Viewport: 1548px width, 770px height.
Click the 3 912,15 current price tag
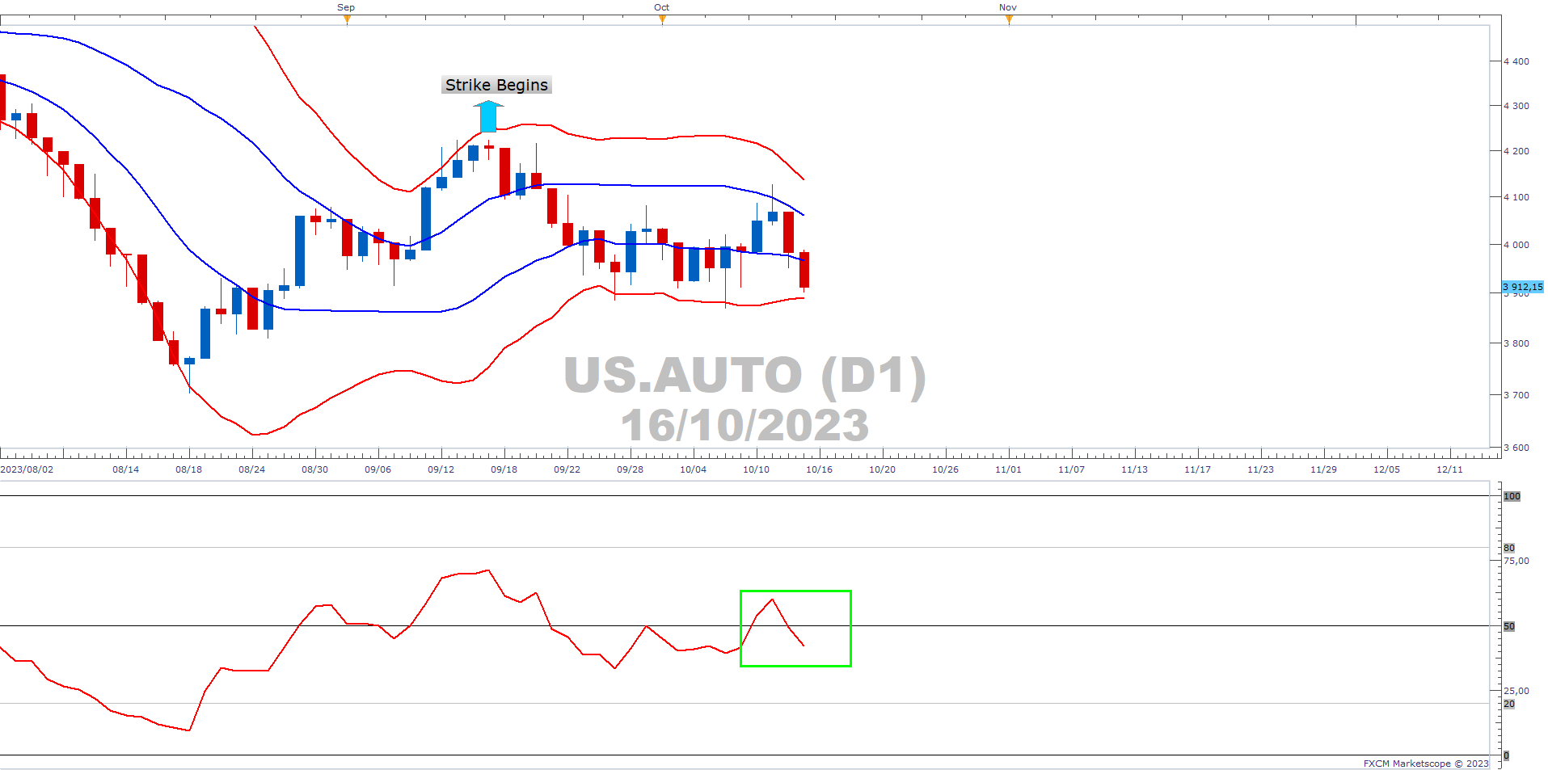[1522, 287]
